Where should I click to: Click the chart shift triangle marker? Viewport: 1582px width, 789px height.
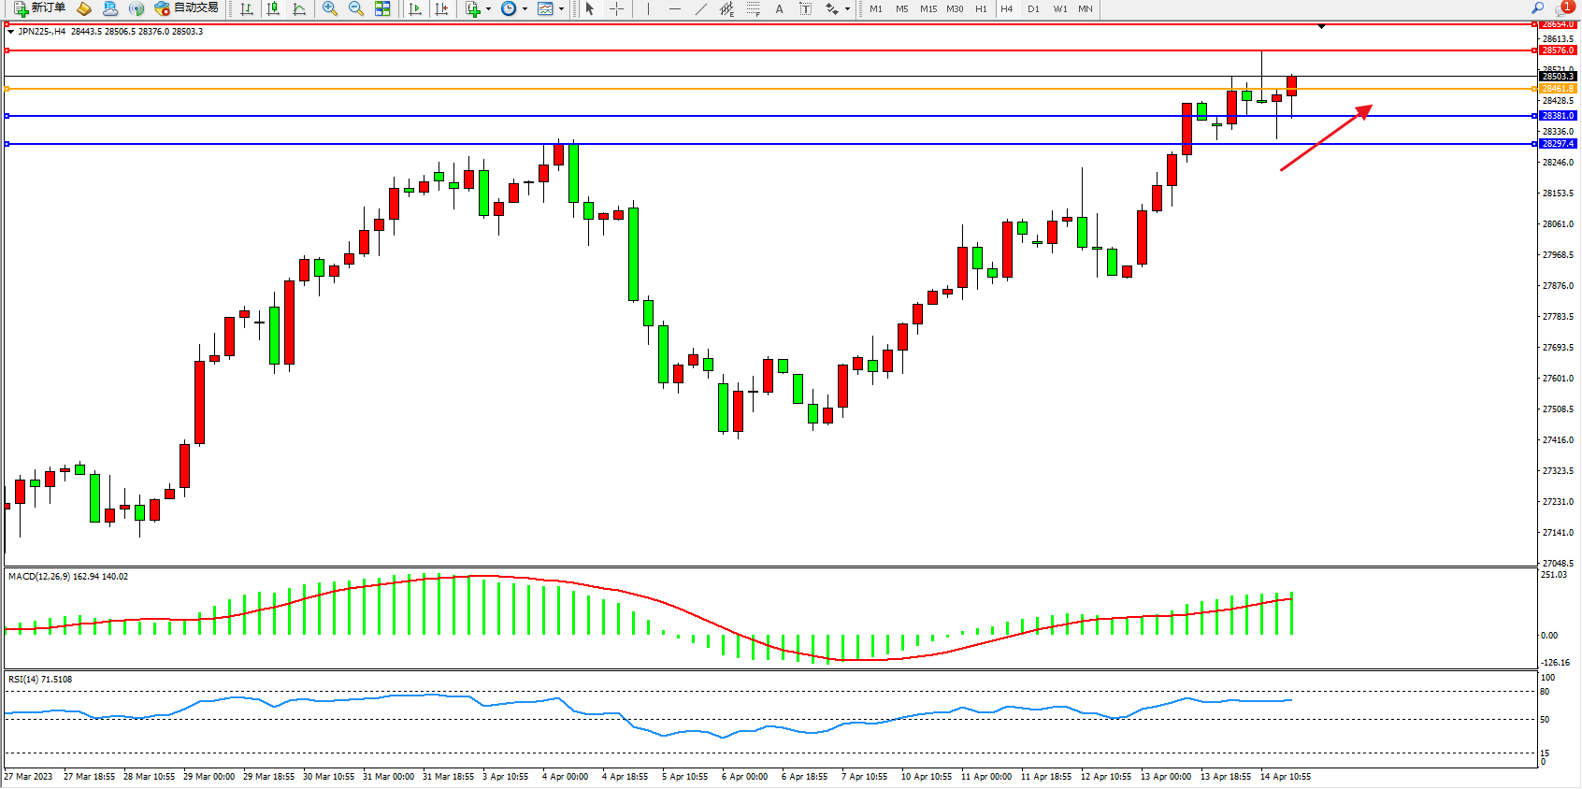point(1321,27)
